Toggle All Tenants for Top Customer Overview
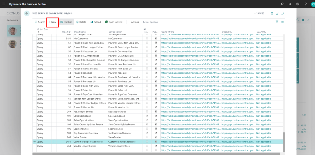The height and width of the screenshot is (155, 315). point(147,133)
